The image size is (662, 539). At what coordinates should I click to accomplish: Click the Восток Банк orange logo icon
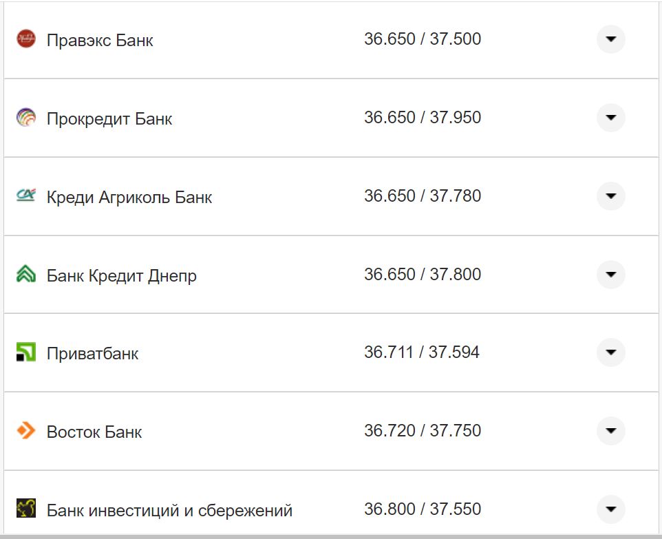click(26, 431)
